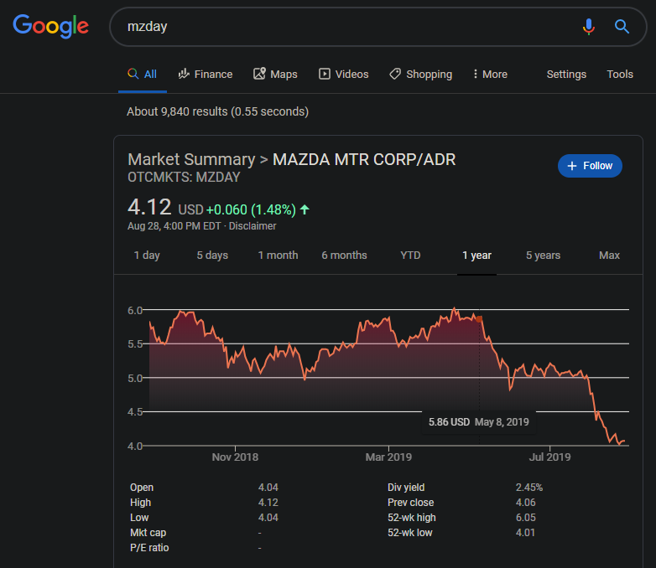Image resolution: width=656 pixels, height=568 pixels.
Task: Click the About 9,840 results text
Action: coord(217,111)
